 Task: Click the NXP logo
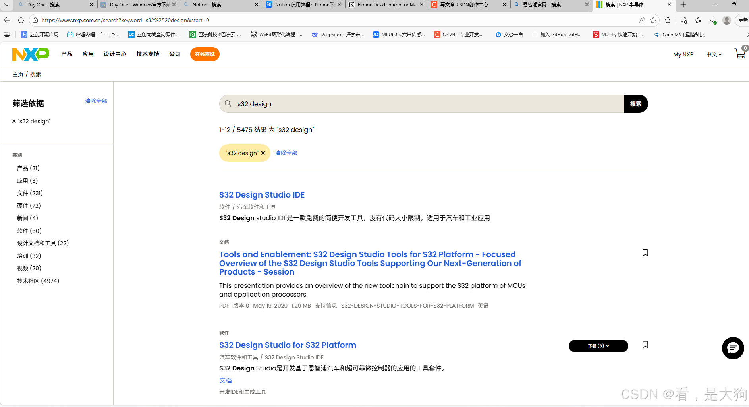coord(31,54)
